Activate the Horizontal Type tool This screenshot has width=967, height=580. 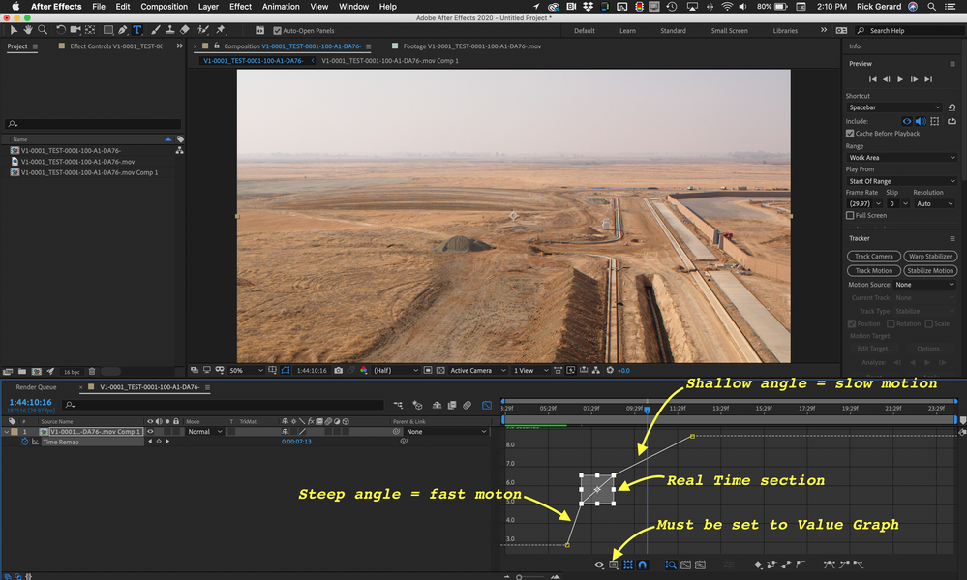click(136, 30)
